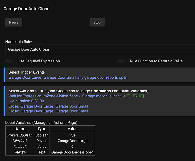Click the Private Boolean variable row

tap(20, 135)
